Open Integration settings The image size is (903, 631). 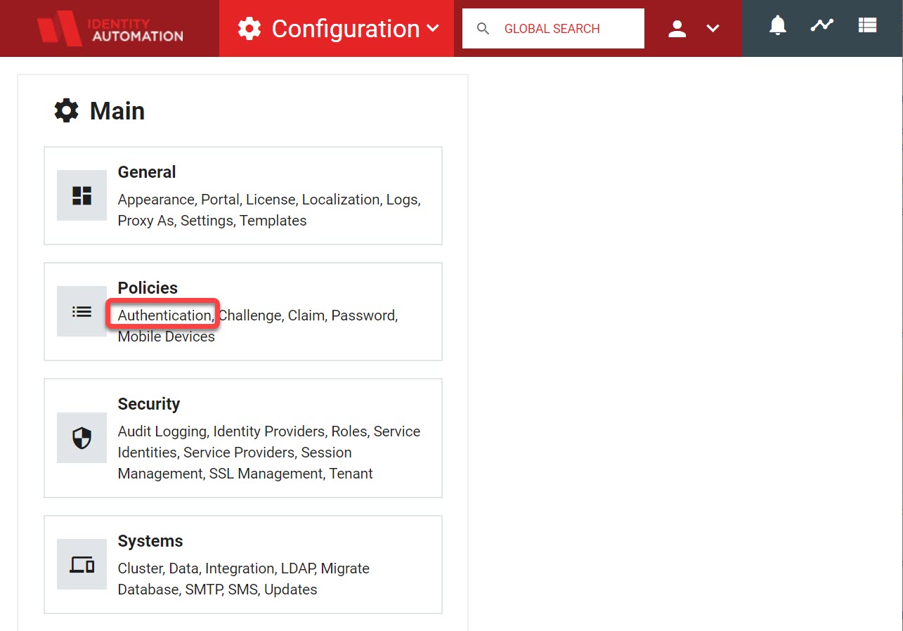click(x=239, y=568)
